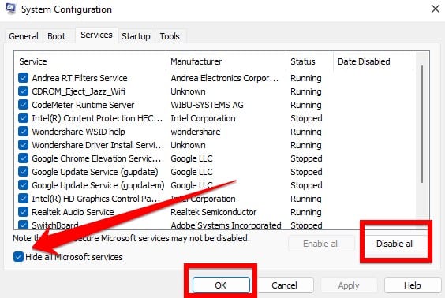Toggle Intel(R) Content Protection HEC checkbox
This screenshot has height=298, width=445.
click(x=23, y=118)
